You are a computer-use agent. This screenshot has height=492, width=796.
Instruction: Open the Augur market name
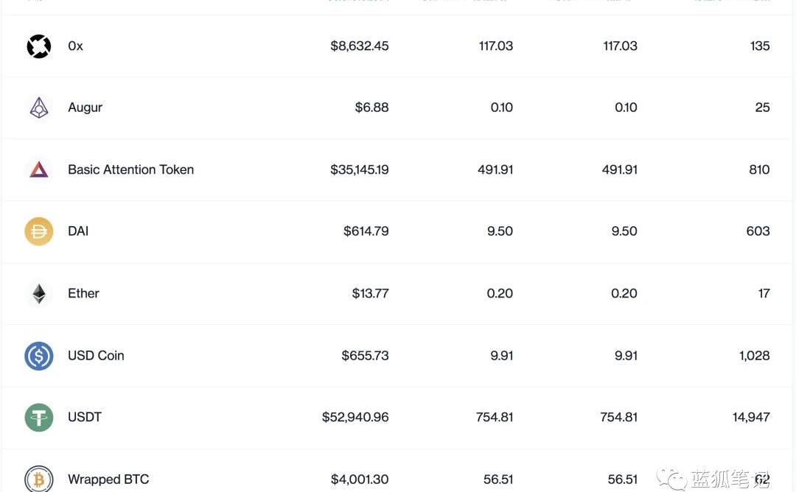pyautogui.click(x=85, y=108)
